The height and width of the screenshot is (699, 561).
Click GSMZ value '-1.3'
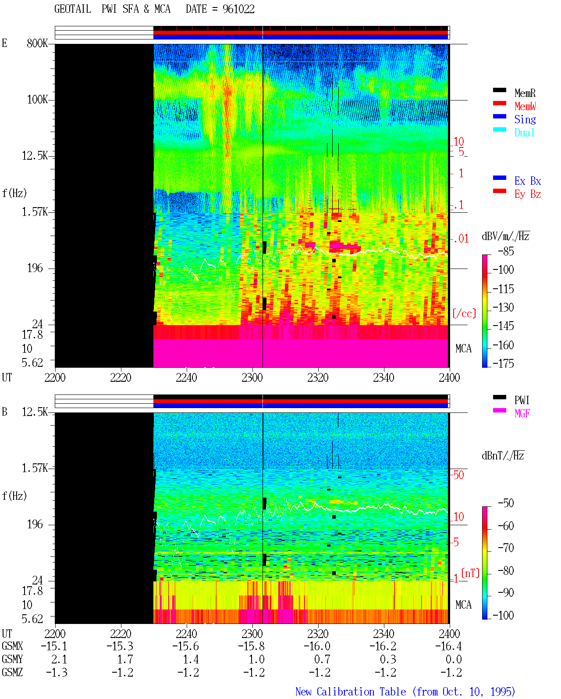tap(57, 673)
